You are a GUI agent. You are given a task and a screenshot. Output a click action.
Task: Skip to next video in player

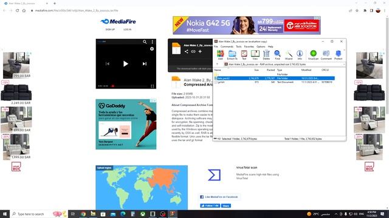click(x=145, y=64)
